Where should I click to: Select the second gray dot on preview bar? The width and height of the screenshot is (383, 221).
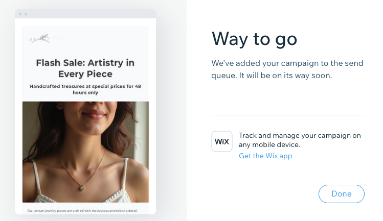tap(26, 14)
